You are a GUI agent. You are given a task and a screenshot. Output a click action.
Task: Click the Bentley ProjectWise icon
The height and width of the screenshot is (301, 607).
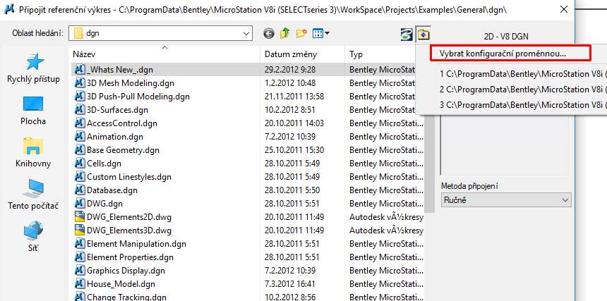[x=407, y=34]
